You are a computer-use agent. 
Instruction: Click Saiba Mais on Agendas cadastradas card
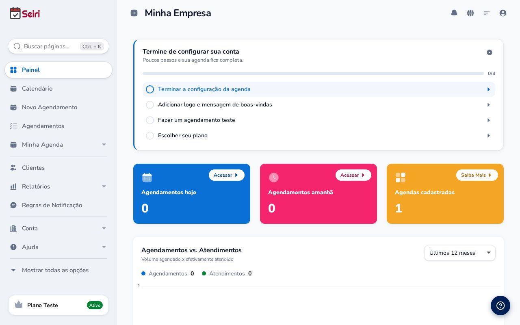tap(477, 175)
